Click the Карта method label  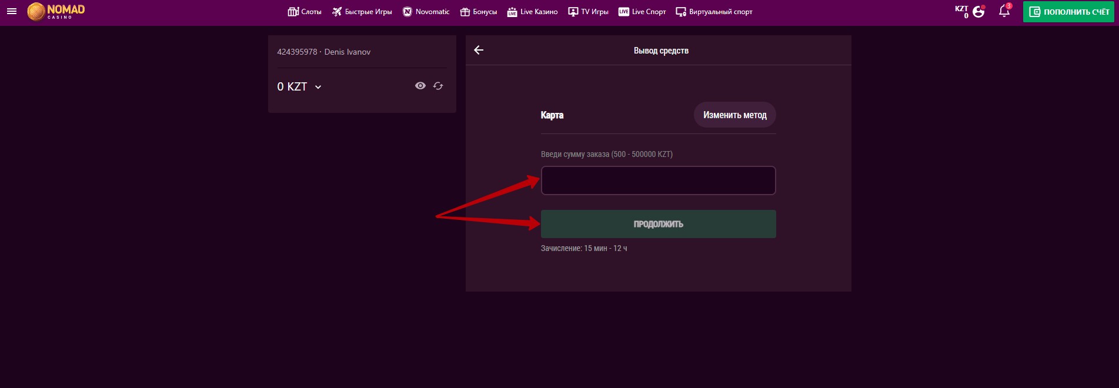pyautogui.click(x=552, y=115)
